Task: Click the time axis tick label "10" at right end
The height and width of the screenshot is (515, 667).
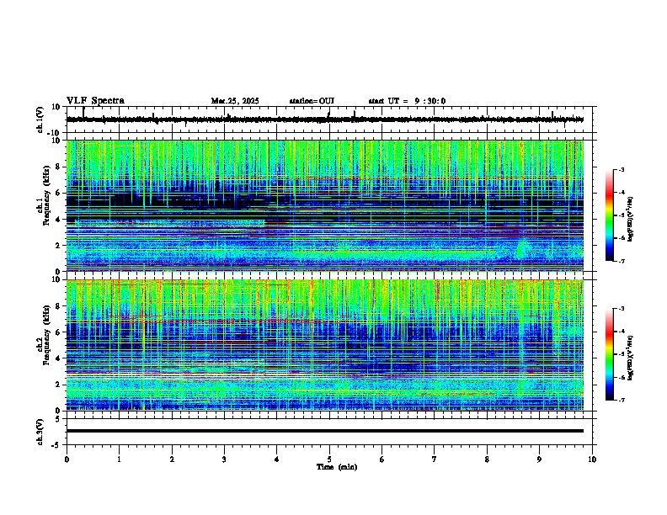Action: pos(592,459)
